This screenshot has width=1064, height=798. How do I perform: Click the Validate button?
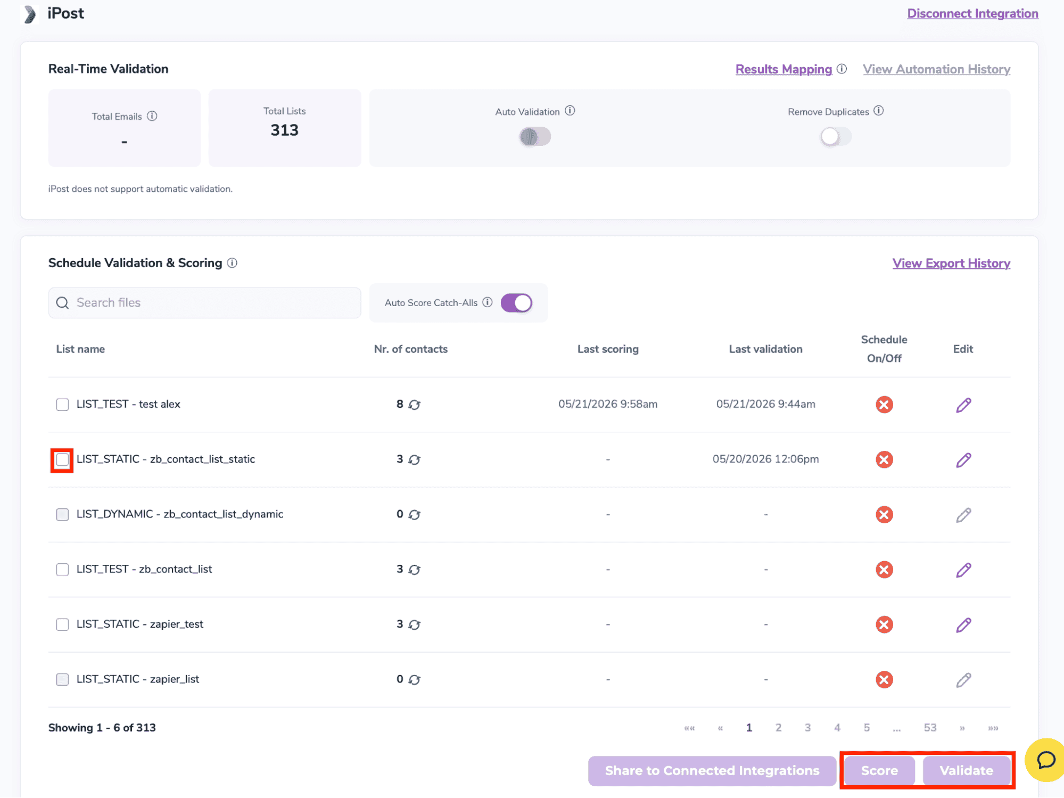966,771
